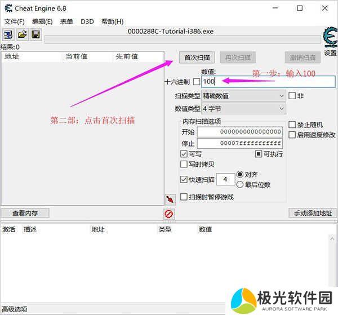Toggle the 快速扫描 fast scan checkbox

pyautogui.click(x=184, y=179)
